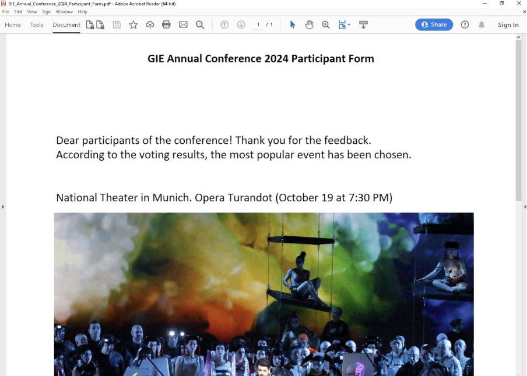Click the Print file icon
527x376 pixels.
point(166,24)
